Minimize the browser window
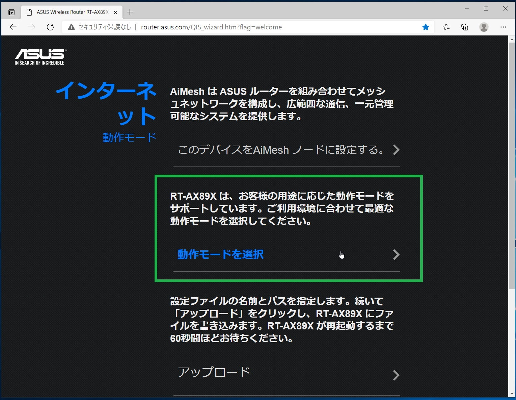 click(x=467, y=8)
